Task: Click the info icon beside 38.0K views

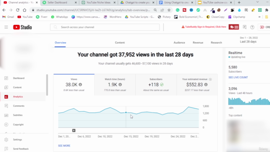Action: coord(80,84)
